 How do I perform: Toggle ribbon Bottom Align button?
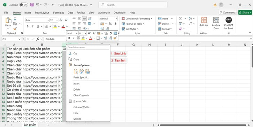point(84,19)
